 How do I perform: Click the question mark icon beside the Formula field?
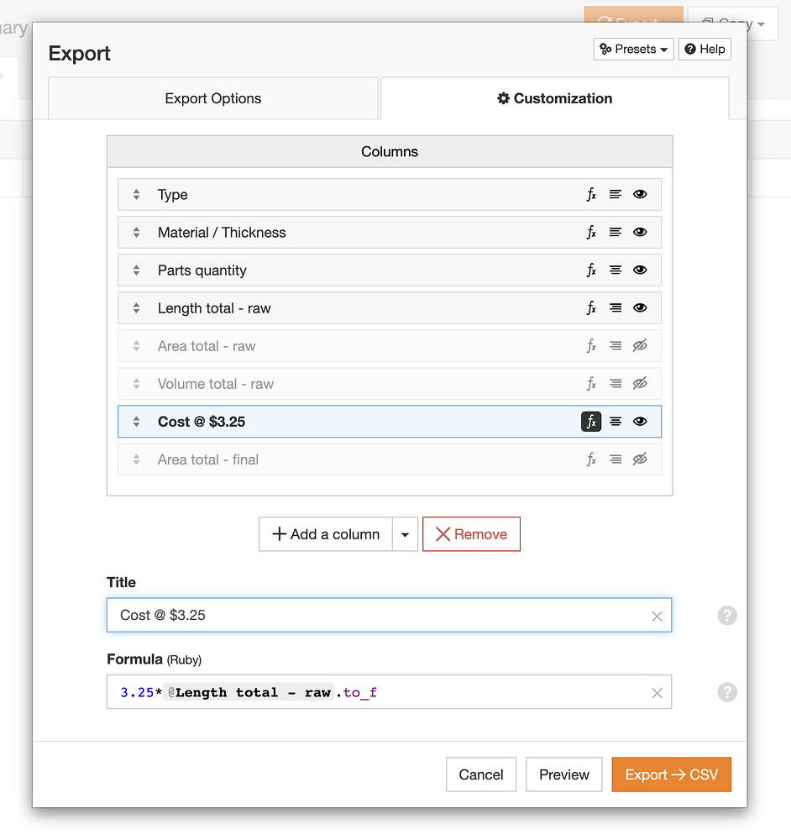tap(726, 692)
